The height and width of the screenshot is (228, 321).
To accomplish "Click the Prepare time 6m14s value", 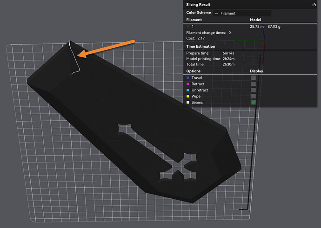I will tap(228, 53).
